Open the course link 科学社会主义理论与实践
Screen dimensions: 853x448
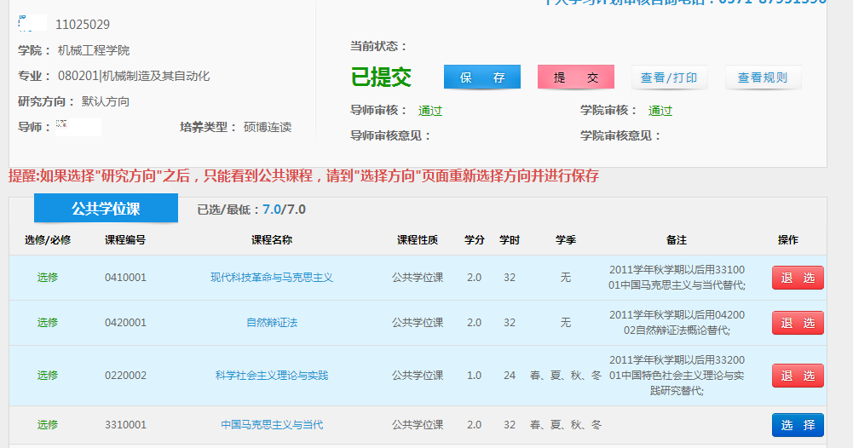pos(272,376)
